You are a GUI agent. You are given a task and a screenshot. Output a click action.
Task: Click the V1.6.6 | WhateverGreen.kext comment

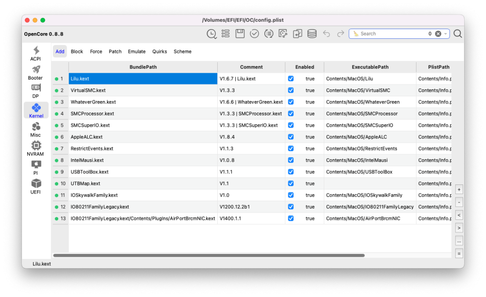click(x=251, y=102)
